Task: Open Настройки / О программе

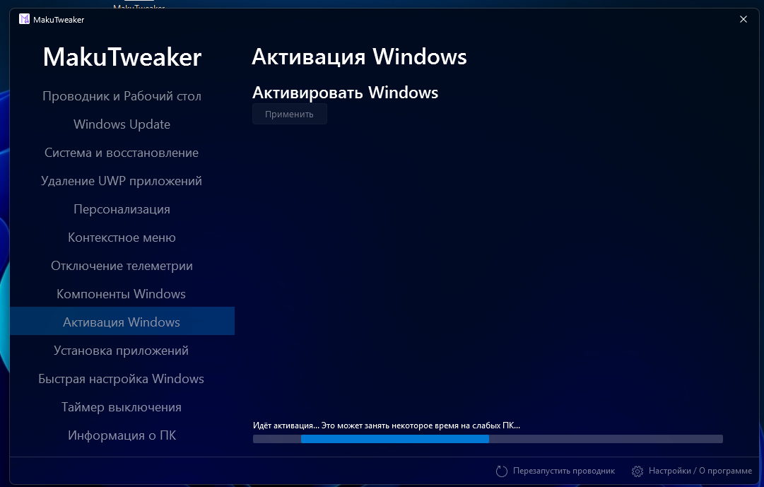Action: pos(700,471)
